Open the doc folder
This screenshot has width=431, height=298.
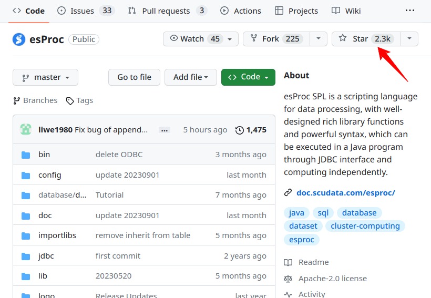coord(45,215)
